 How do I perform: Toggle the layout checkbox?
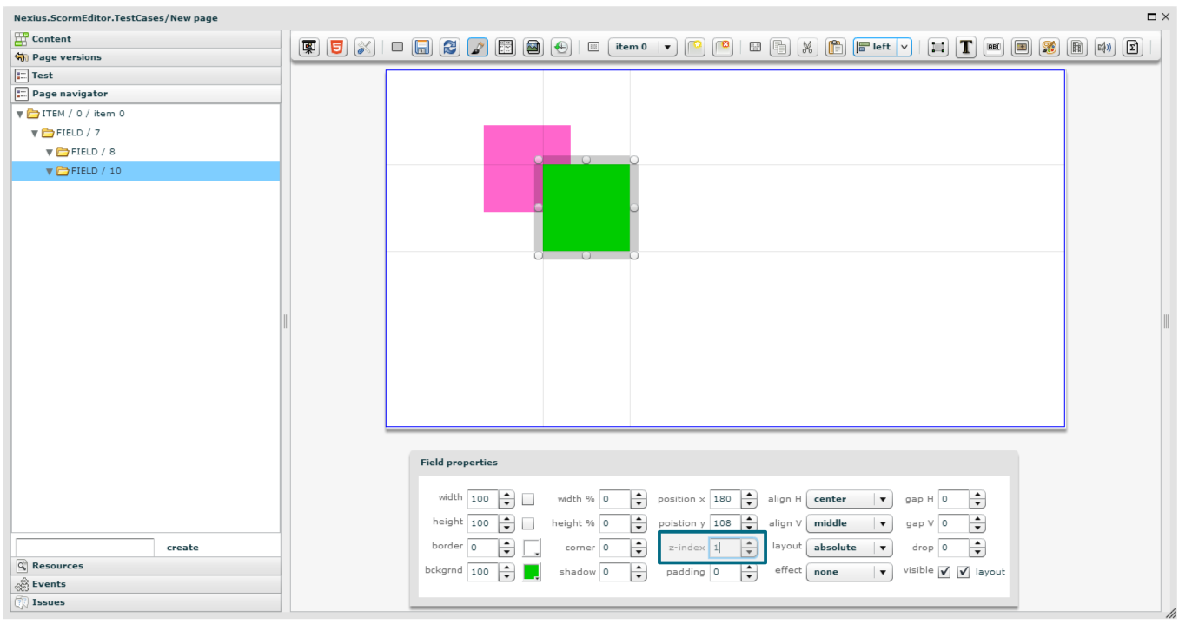(x=964, y=572)
